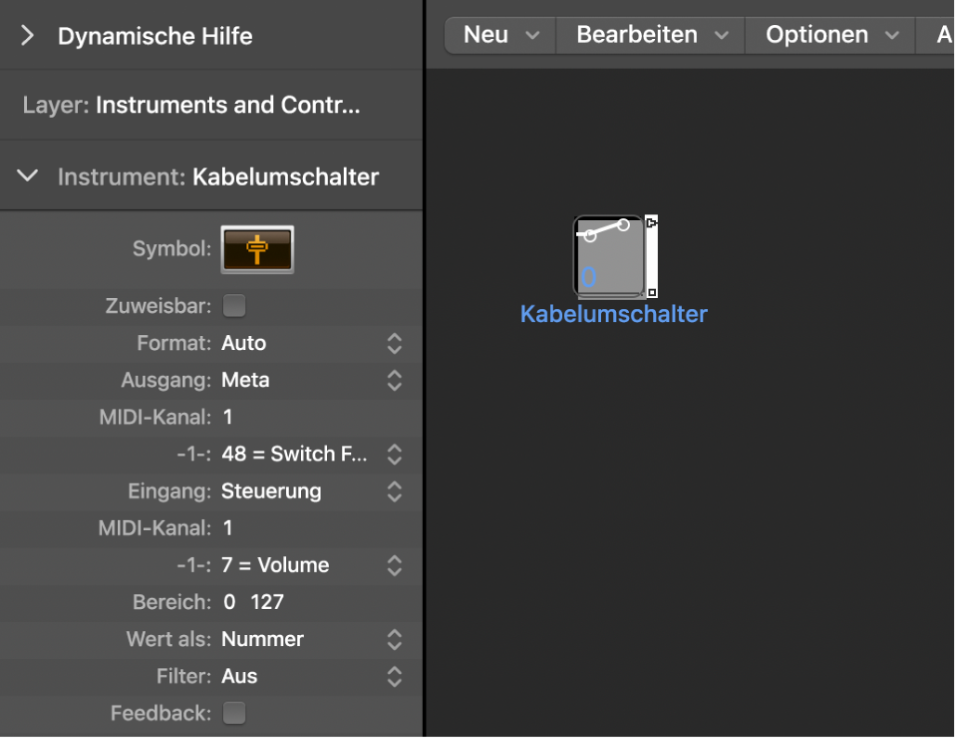
Task: Click the Kabelumschalter name label
Action: tap(612, 314)
